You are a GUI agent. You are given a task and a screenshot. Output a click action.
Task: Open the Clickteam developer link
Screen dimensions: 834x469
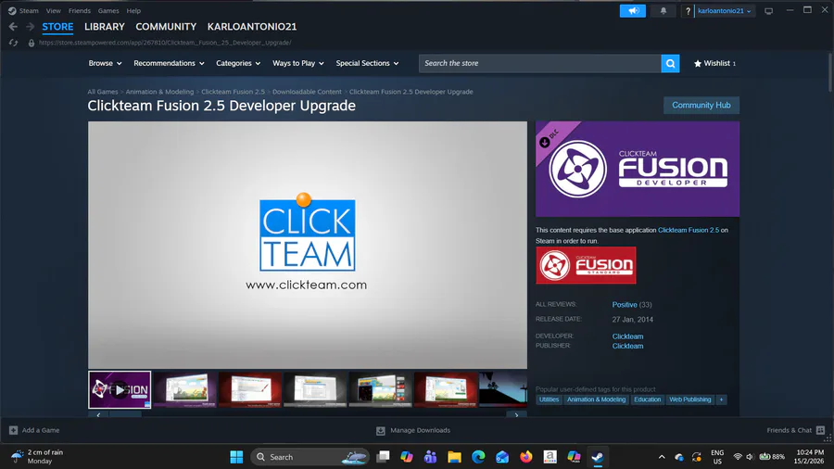tap(627, 336)
